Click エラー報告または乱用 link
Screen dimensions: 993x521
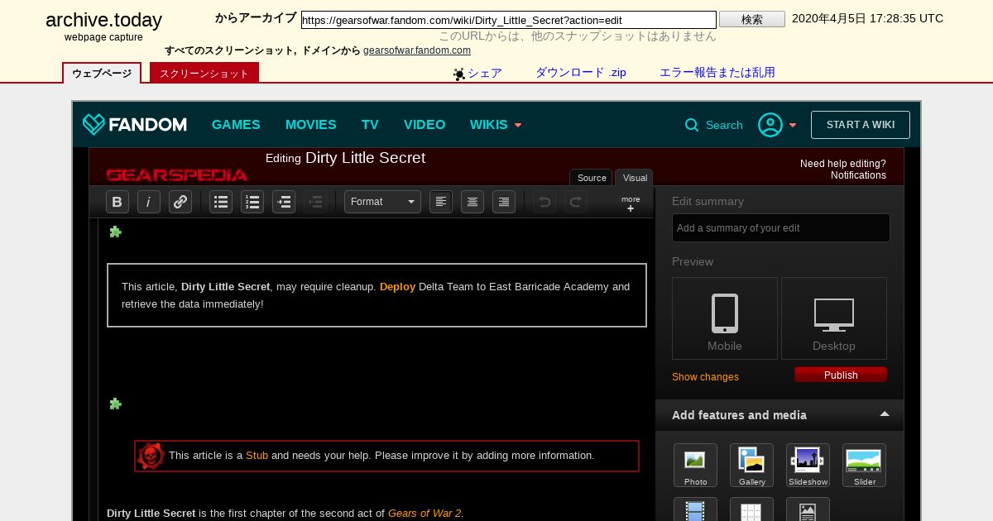click(x=717, y=73)
